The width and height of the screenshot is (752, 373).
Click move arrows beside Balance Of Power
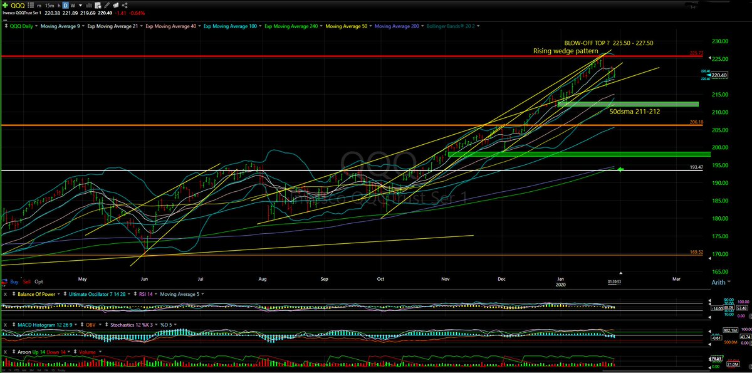[x=14, y=294]
